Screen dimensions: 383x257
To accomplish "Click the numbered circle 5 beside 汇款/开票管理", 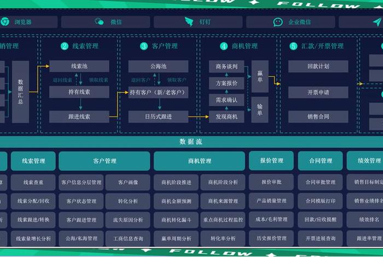I will pyautogui.click(x=293, y=46).
